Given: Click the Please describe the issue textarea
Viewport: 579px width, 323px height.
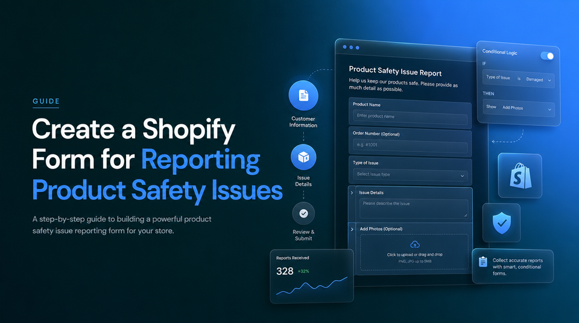Looking at the screenshot, I should coord(414,209).
